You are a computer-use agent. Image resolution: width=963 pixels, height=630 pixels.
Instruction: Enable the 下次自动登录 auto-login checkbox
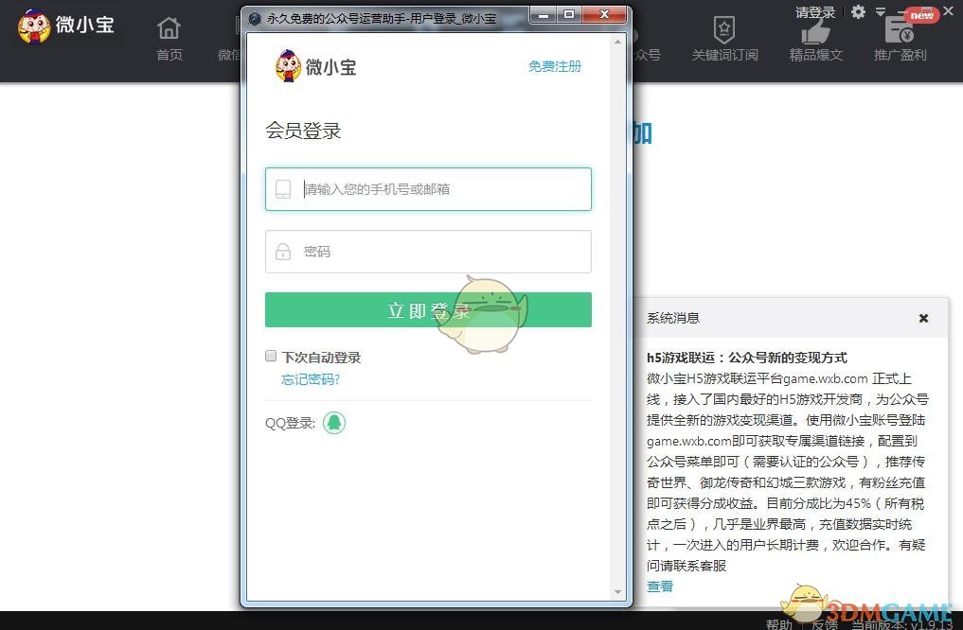tap(271, 356)
